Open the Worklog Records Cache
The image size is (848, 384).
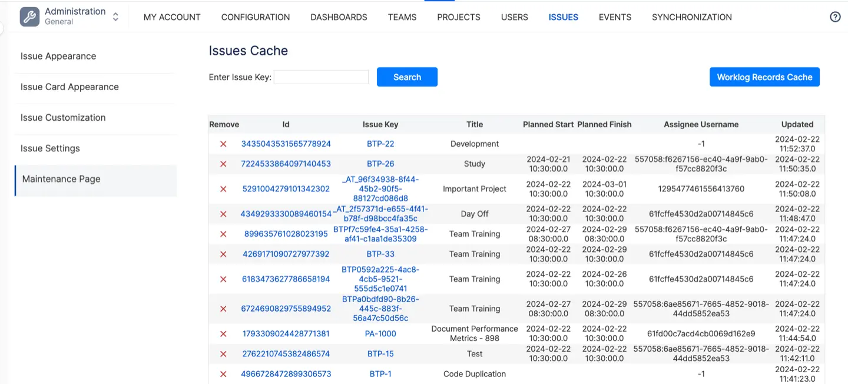coord(764,77)
